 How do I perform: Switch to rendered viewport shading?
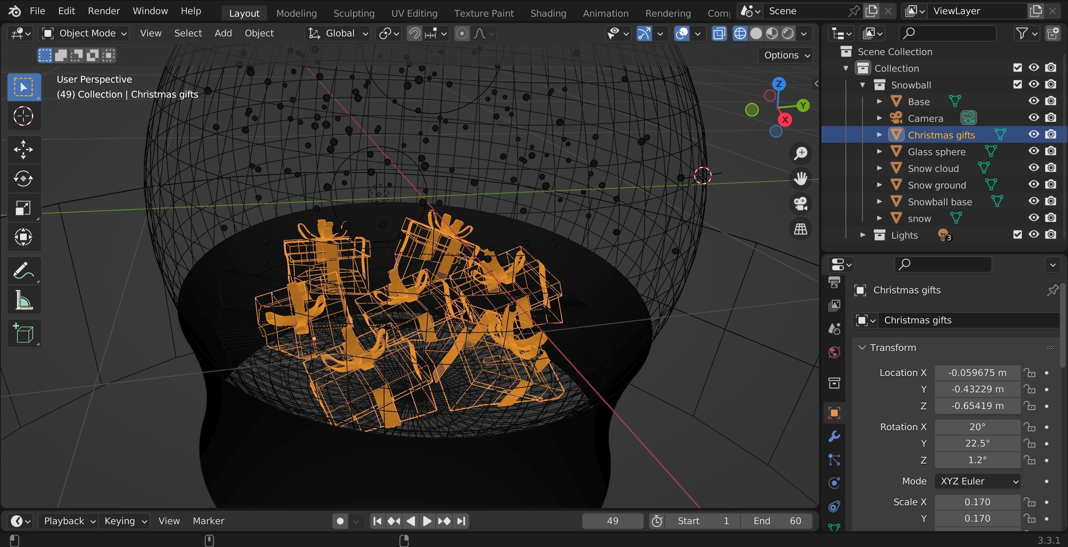click(x=788, y=33)
